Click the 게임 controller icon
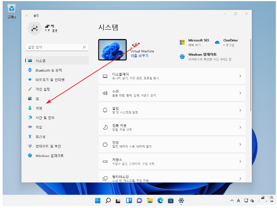Viewport: 277px width, 208px height. coord(30,127)
